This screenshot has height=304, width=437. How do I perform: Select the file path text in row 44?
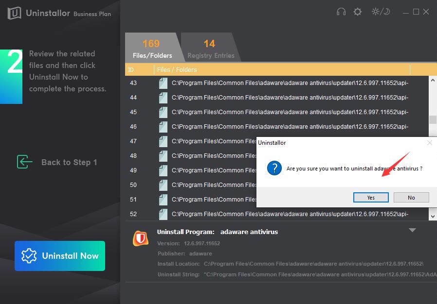click(x=290, y=98)
